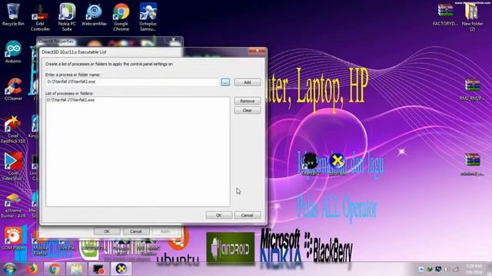Launch Firefox from the taskbar

[x=32, y=269]
